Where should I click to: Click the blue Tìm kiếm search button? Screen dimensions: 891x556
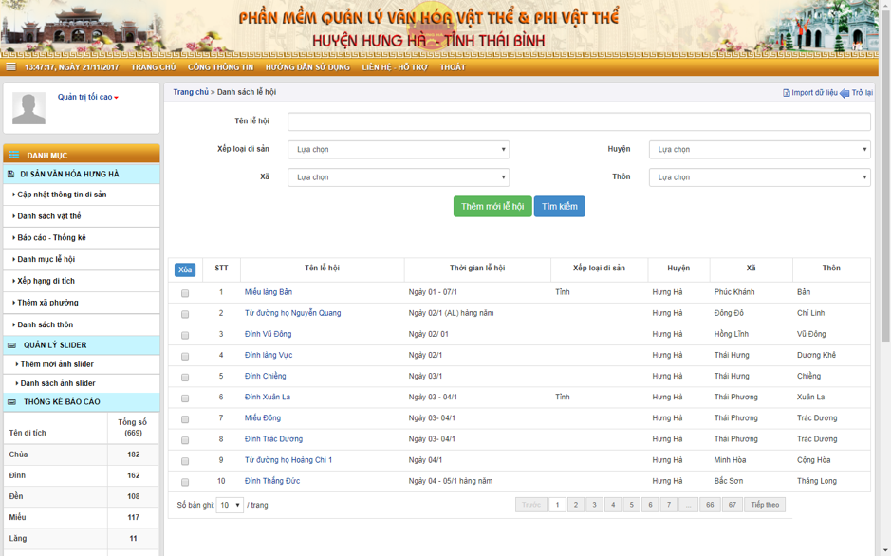[559, 207]
